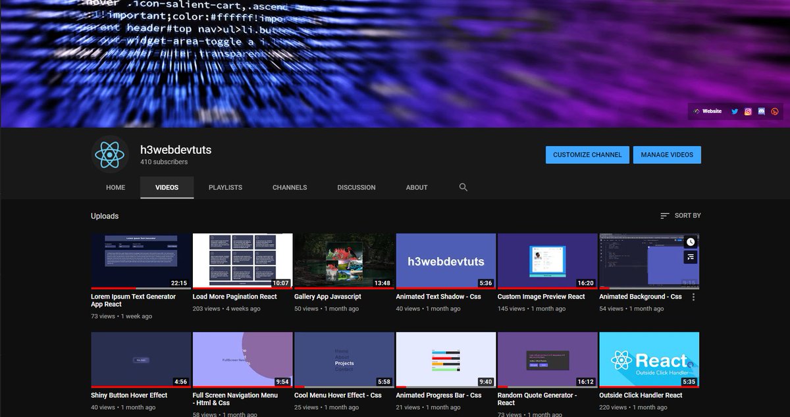Screen dimensions: 790x417
Task: Open Animated Progress Bar thumbnail
Action: point(446,360)
